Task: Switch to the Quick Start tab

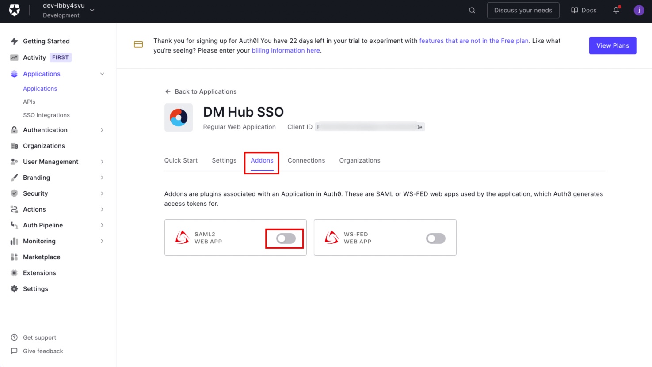Action: coord(181,160)
